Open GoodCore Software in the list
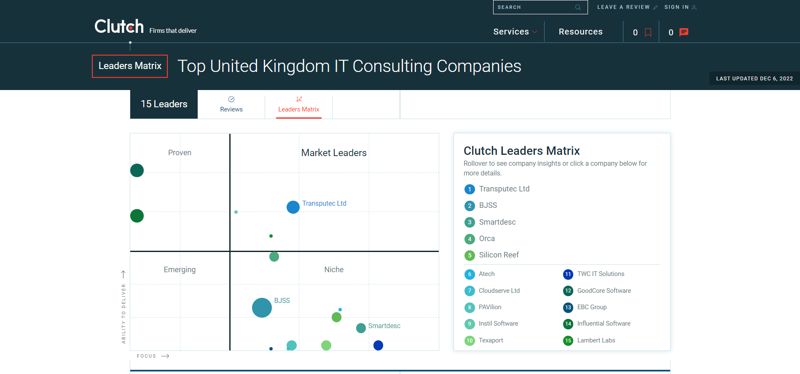800x374 pixels. tap(604, 291)
